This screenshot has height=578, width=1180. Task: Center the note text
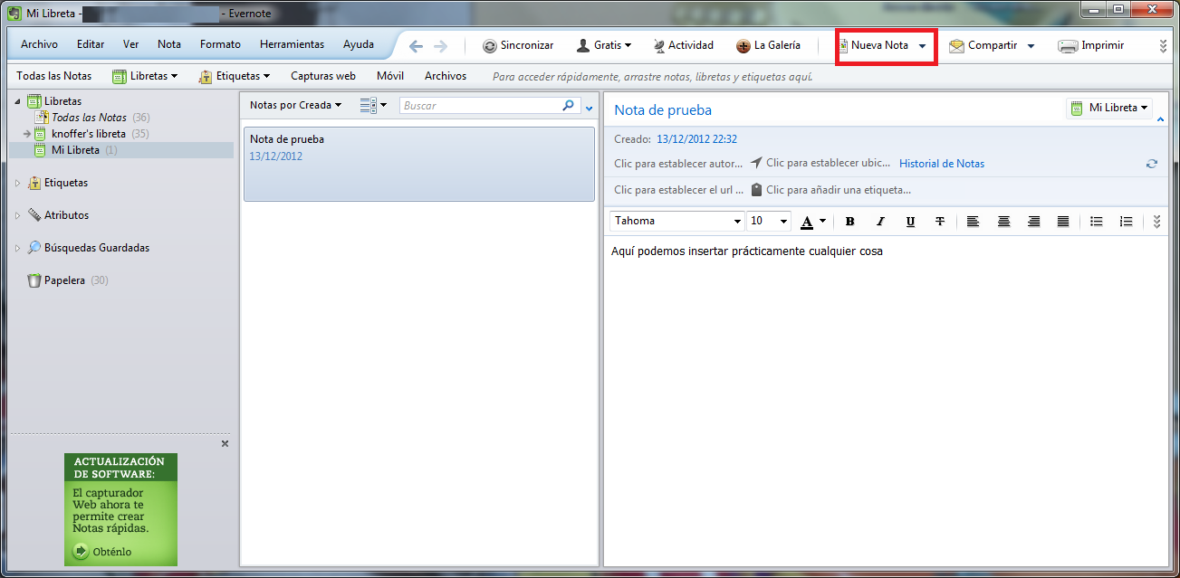(x=1003, y=222)
